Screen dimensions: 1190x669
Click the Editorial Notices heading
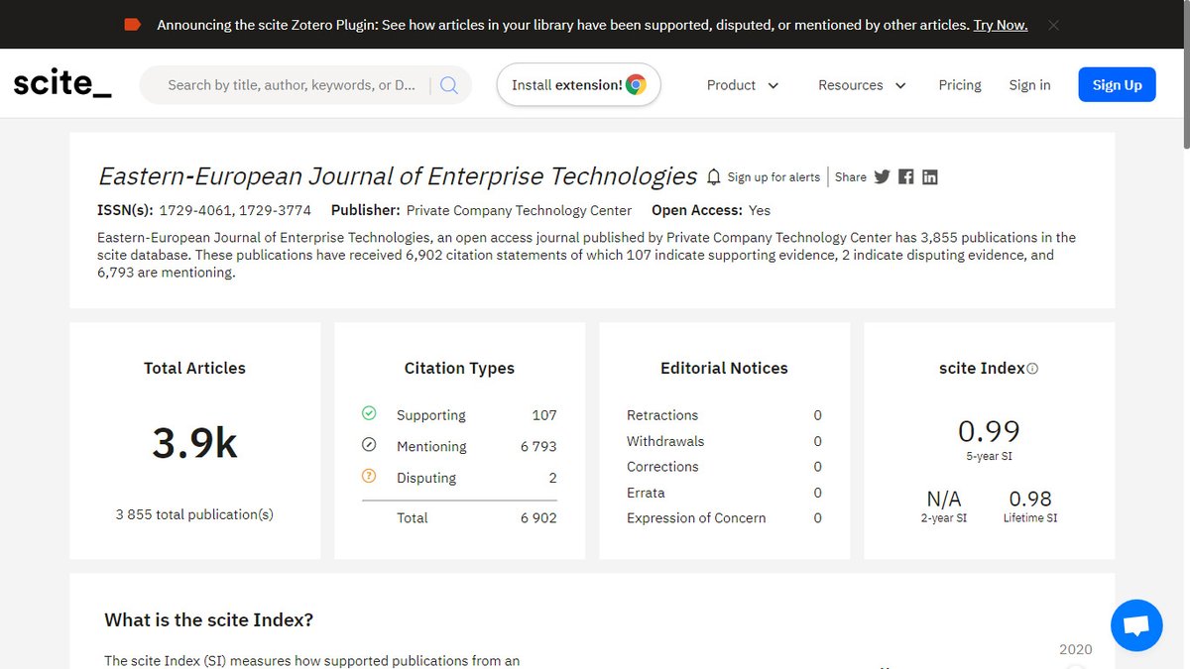pos(724,368)
